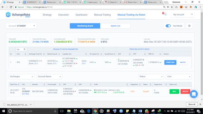Screen dimensions: 203x114
Task: Open the Status filter dropdown
Action: tap(151, 77)
